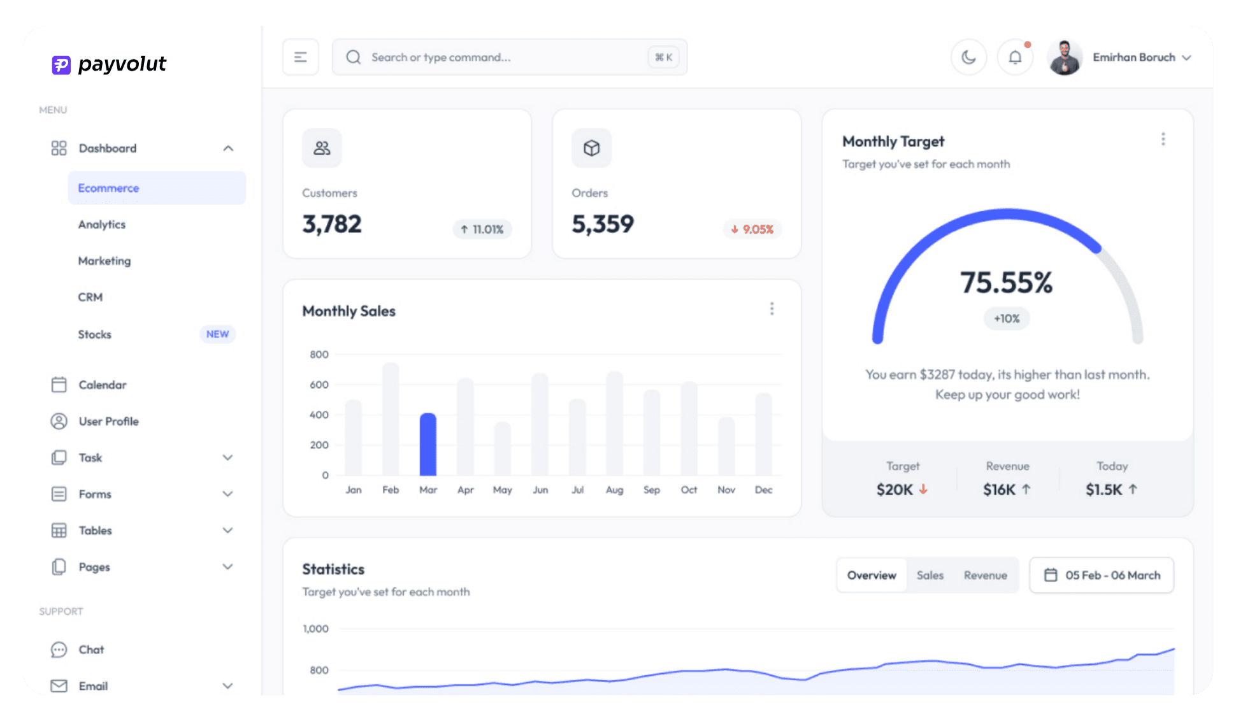Screen dimensions: 1236x721
Task: Open the Calendar icon in sidebar
Action: coord(59,385)
